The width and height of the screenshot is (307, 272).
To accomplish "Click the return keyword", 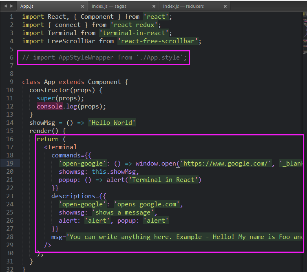I will [48, 139].
